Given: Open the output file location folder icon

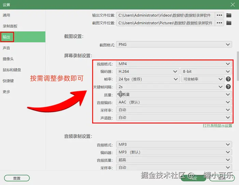Looking at the screenshot, I should (229, 15).
